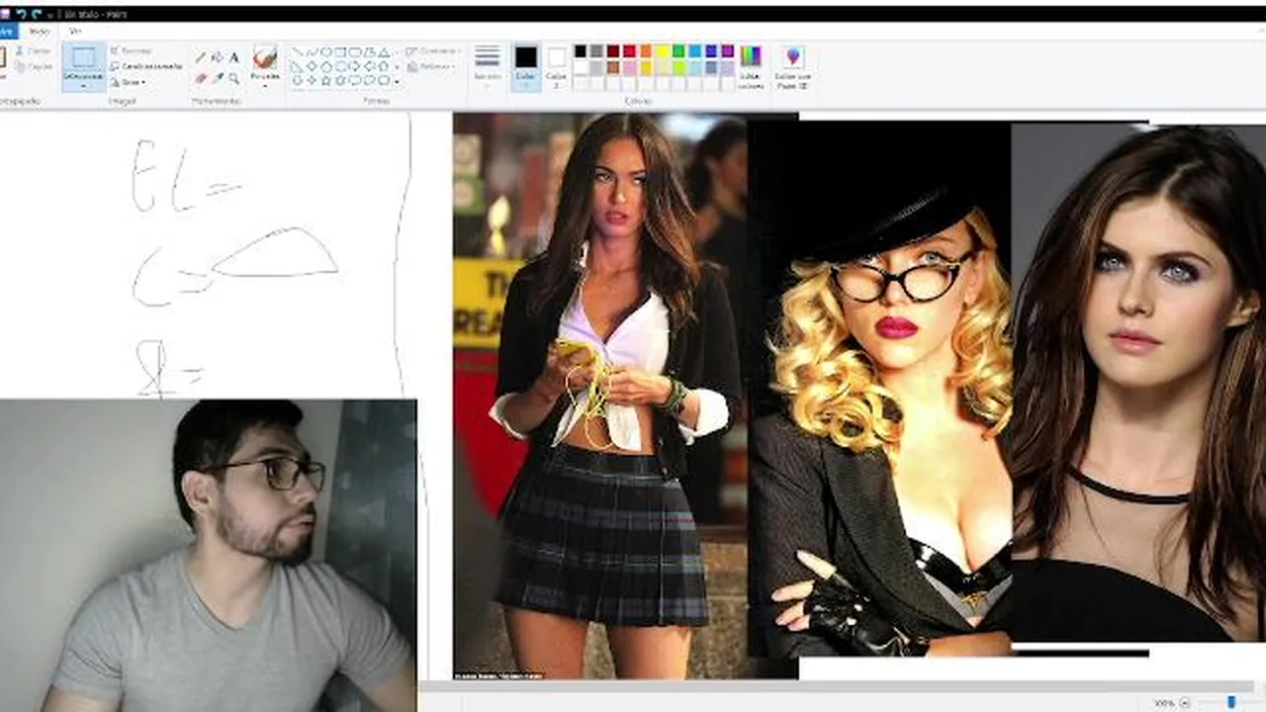Select Color 2 box
Image resolution: width=1266 pixels, height=712 pixels.
click(557, 65)
